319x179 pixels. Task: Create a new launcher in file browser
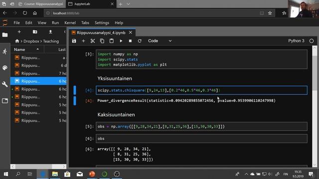[19, 32]
